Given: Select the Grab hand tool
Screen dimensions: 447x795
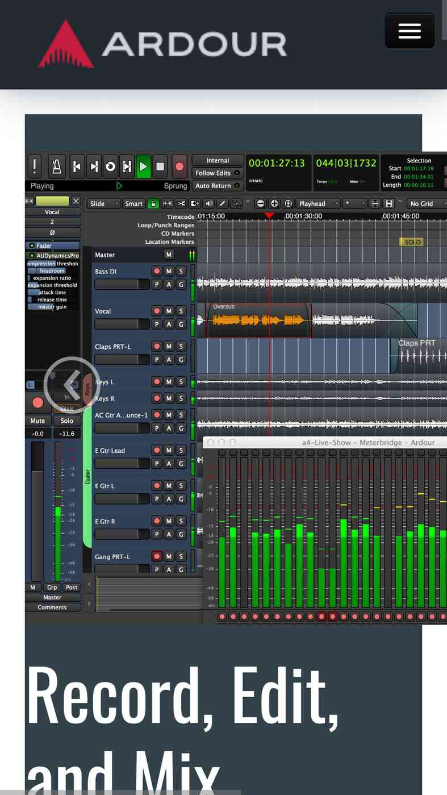Looking at the screenshot, I should pyautogui.click(x=153, y=203).
